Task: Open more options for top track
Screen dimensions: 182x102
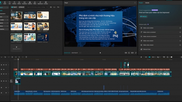Action: (8, 65)
